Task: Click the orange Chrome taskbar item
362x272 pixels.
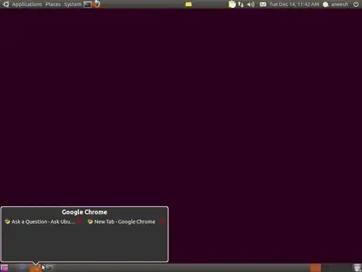Action: [x=36, y=268]
